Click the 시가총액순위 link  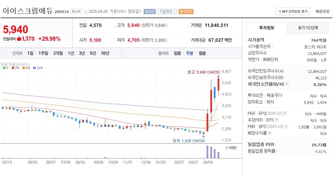click(259, 46)
